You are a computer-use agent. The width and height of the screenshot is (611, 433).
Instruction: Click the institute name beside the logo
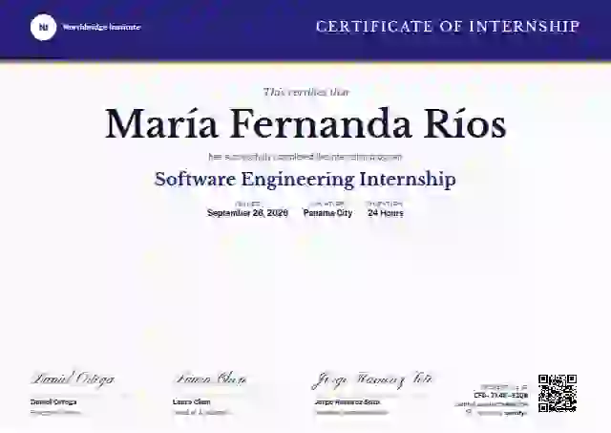[101, 28]
